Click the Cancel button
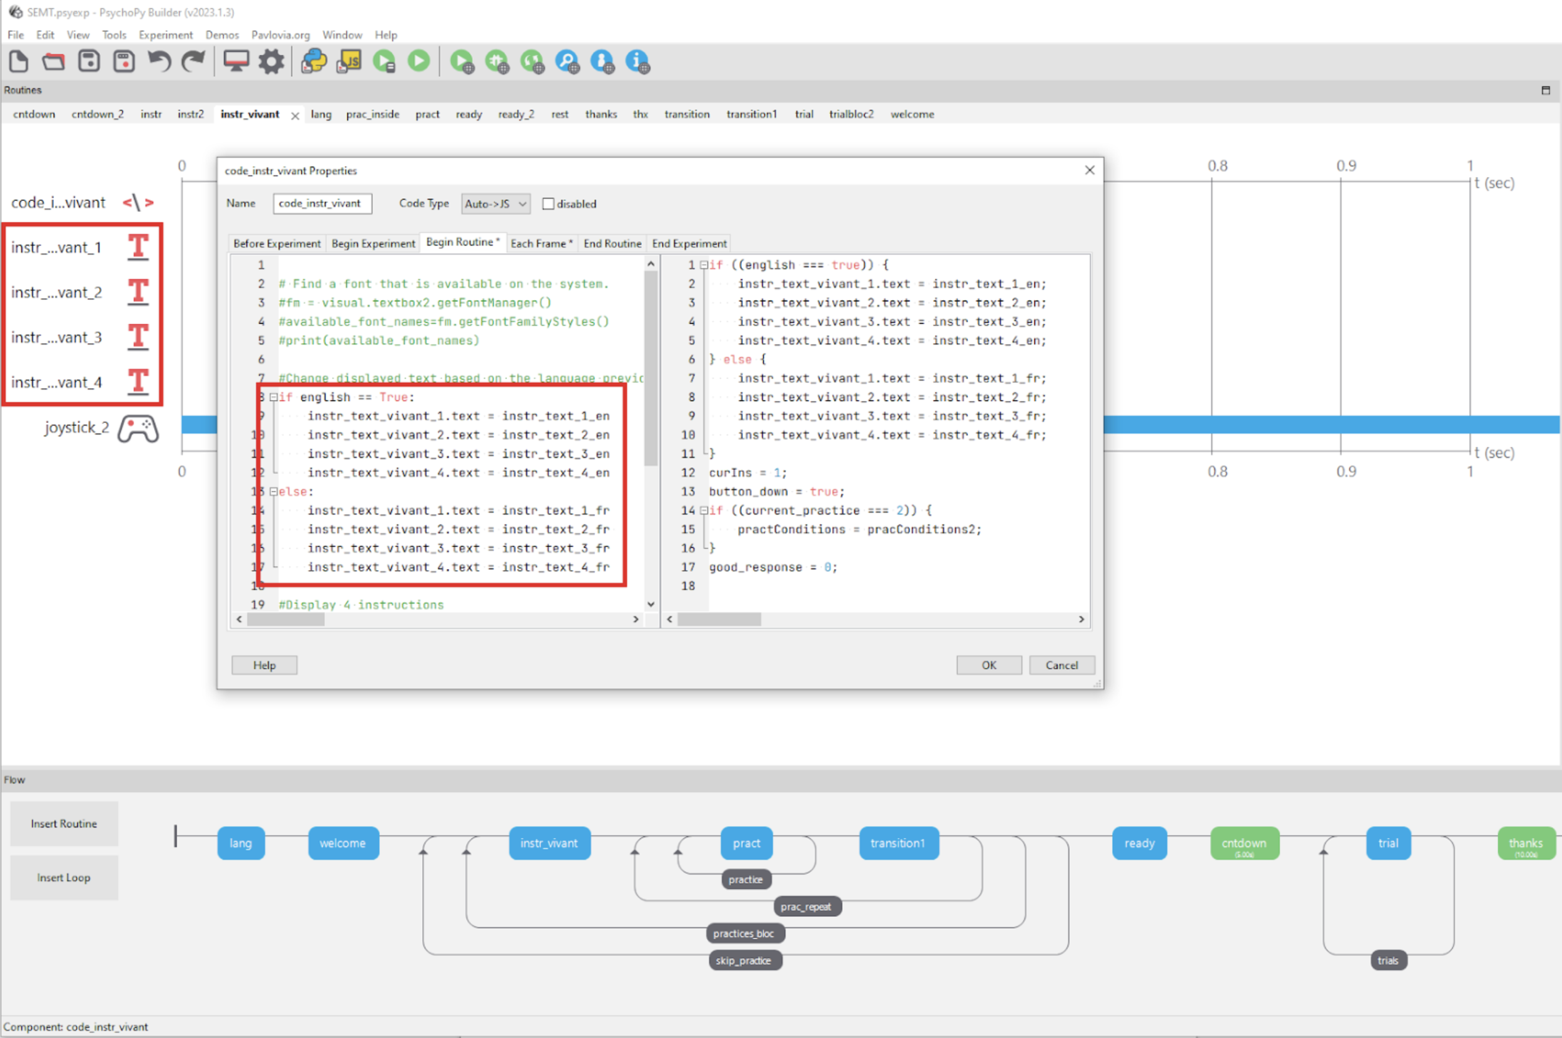Screen dimensions: 1562x1038 1062,664
